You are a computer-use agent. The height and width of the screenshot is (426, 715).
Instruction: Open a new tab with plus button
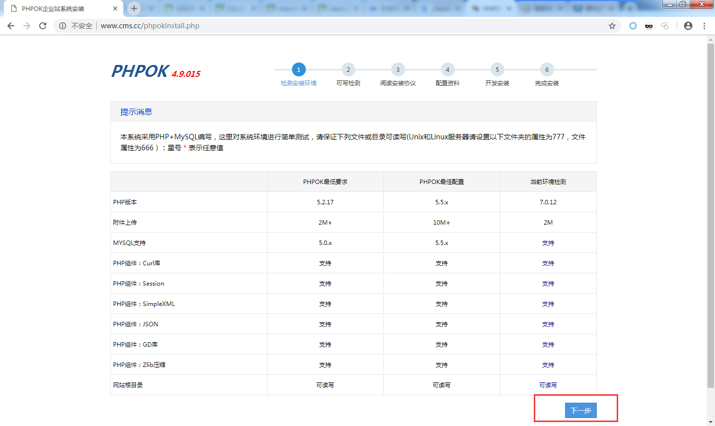[134, 8]
